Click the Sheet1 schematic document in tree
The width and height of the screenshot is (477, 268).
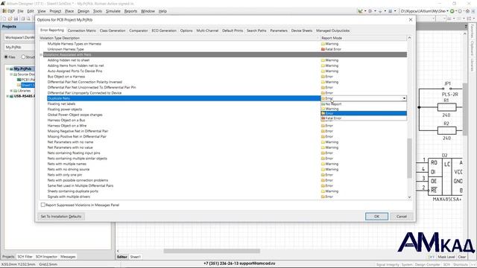pos(28,85)
